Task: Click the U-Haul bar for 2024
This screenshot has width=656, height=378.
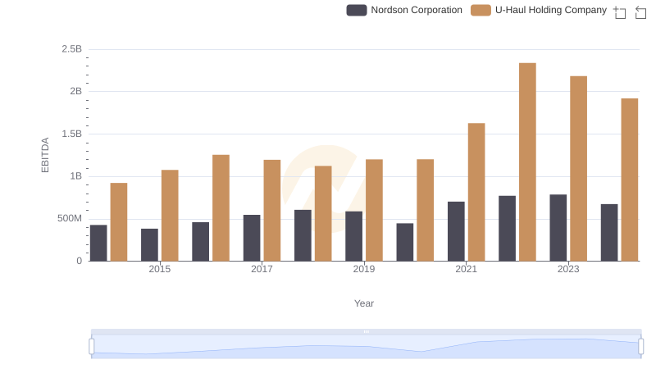Action: (x=629, y=180)
